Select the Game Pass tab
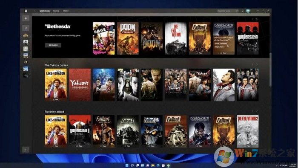The width and height of the screenshot is (298, 168). coord(44,11)
